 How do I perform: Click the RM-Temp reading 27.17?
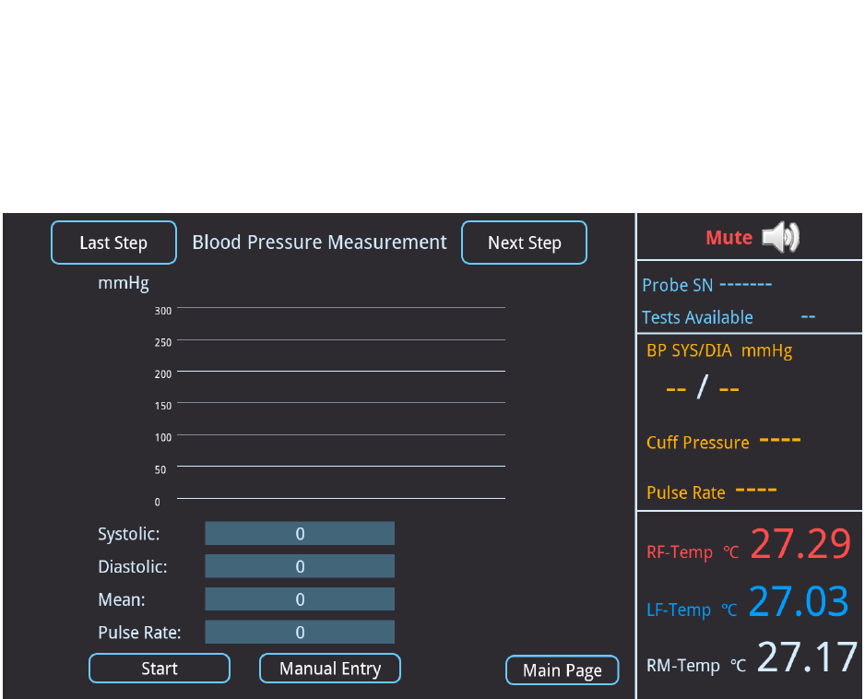click(807, 658)
